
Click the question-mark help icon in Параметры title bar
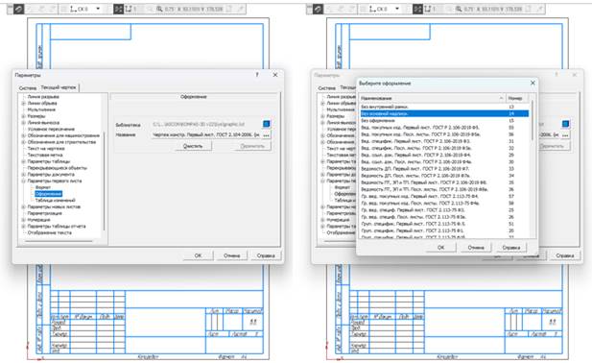point(257,75)
